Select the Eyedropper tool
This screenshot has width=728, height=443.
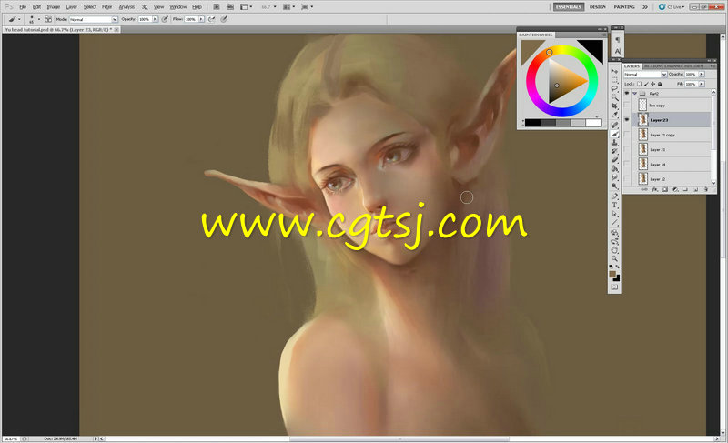click(x=614, y=114)
